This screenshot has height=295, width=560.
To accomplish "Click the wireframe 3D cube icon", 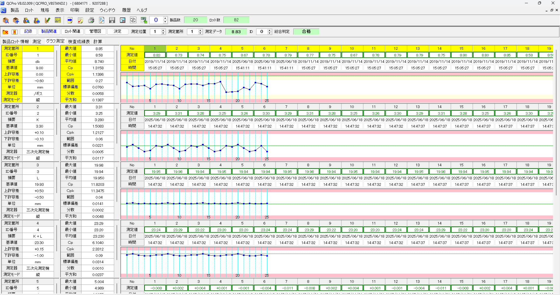I will click(x=133, y=20).
